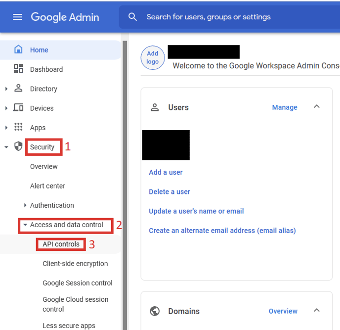Click the search magnifier icon
The image size is (340, 330).
pos(132,17)
